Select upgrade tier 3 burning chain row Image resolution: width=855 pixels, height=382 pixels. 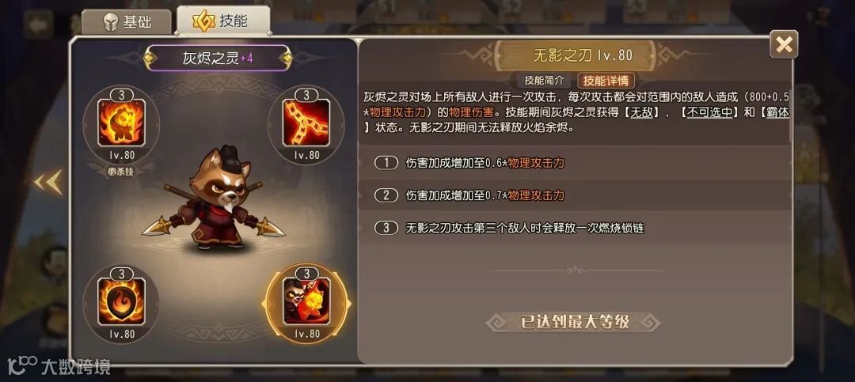(x=576, y=228)
